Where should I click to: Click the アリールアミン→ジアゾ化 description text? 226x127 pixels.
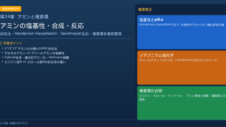pos(178,60)
